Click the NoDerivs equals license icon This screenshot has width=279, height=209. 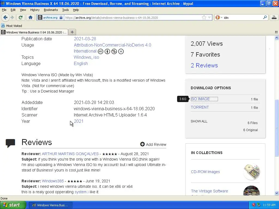(121, 51)
